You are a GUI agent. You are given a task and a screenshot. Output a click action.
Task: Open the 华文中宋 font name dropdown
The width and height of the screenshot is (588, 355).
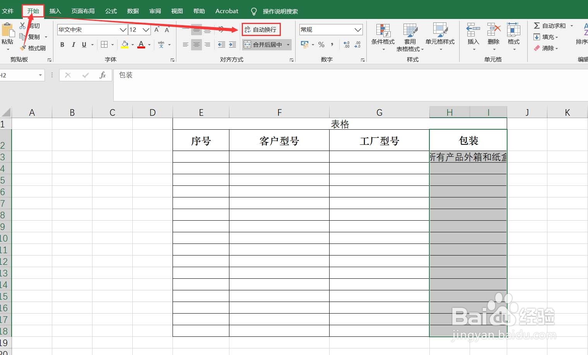pos(123,29)
